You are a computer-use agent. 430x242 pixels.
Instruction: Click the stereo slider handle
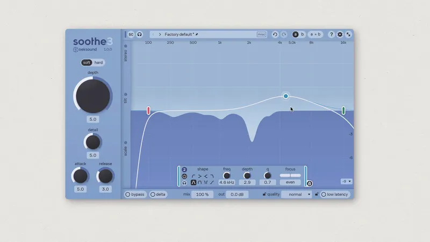pos(126,46)
